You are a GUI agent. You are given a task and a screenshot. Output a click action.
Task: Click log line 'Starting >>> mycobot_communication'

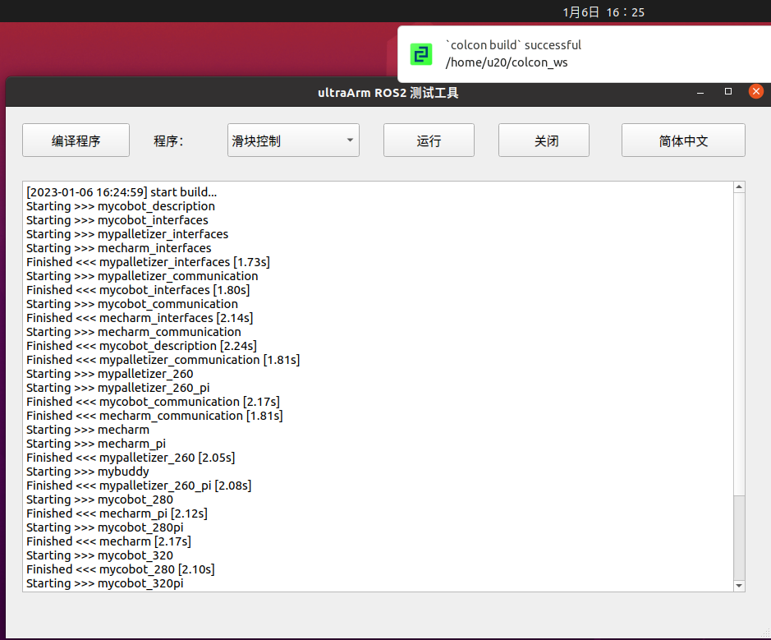131,304
